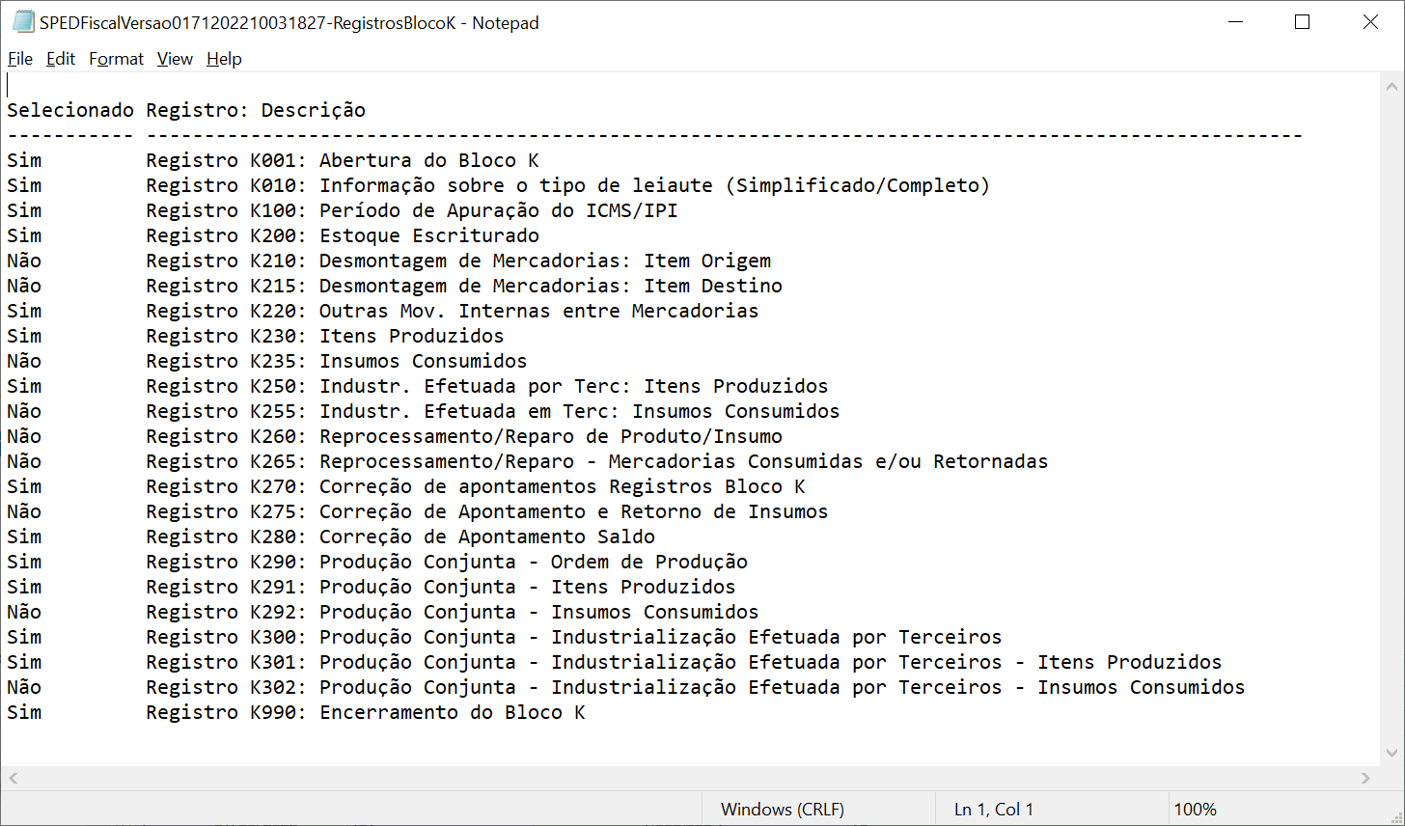Click the Registro K990 Encerramento line
1405x826 pixels.
click(x=366, y=712)
